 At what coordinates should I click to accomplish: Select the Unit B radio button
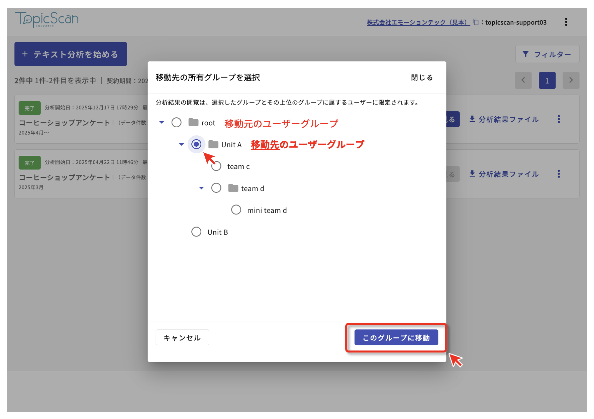196,232
